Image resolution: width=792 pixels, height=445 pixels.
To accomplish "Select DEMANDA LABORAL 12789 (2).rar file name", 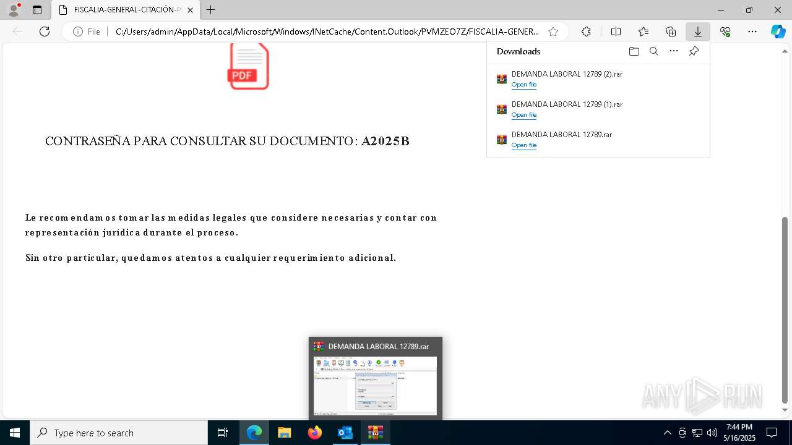I will click(x=567, y=74).
